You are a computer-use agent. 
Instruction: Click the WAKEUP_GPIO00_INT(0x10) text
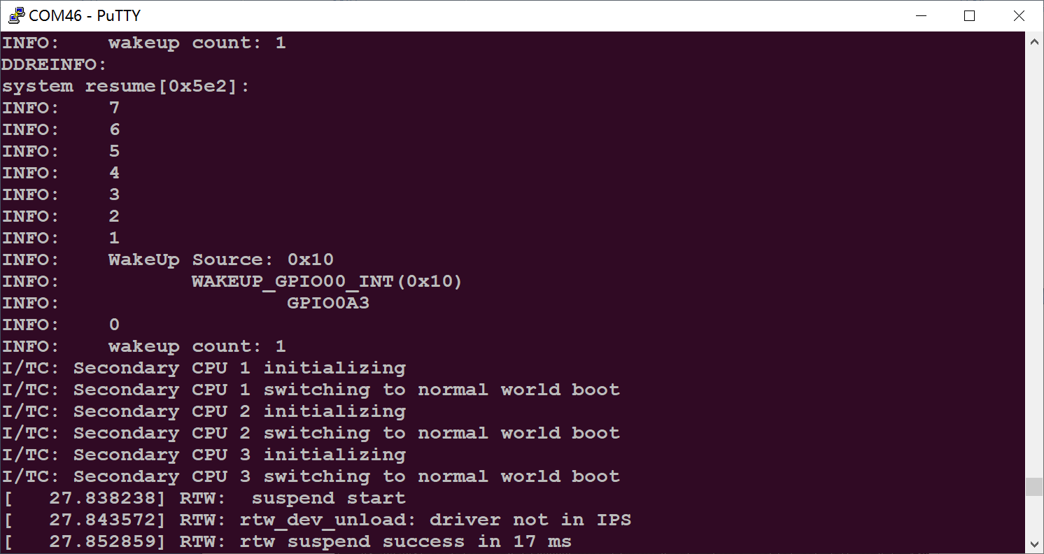[x=327, y=282]
